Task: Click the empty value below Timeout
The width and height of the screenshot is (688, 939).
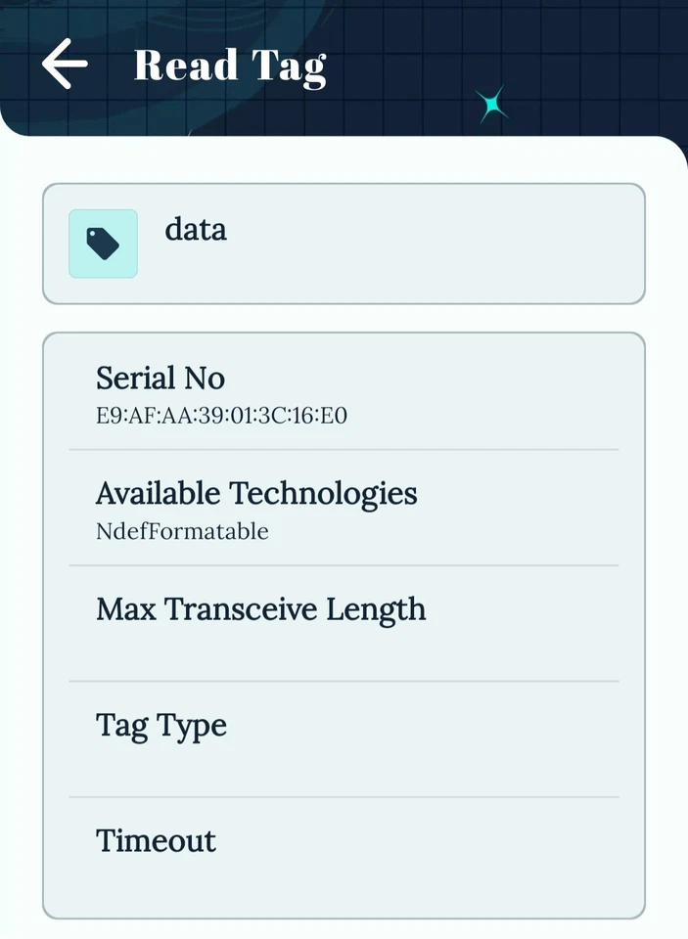Action: click(196, 878)
